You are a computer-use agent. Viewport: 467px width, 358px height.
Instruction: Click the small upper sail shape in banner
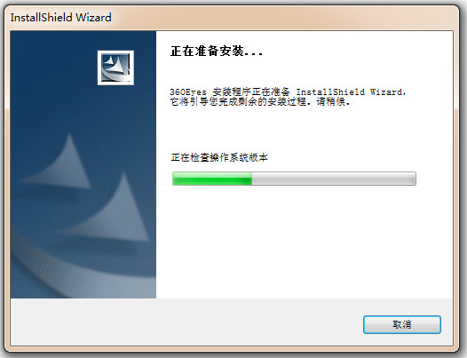point(61,161)
